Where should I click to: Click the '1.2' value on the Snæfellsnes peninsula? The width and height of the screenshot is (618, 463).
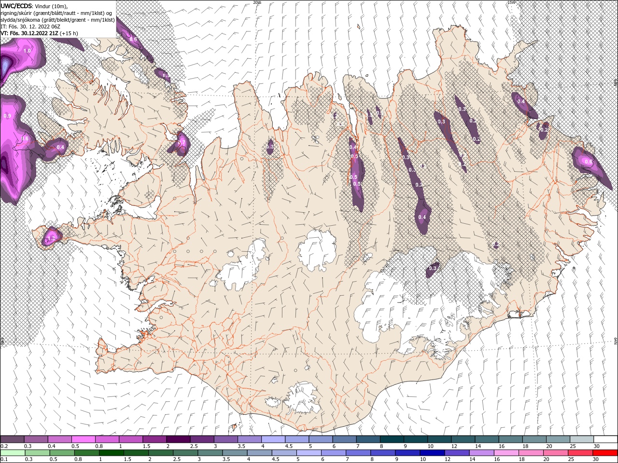[52, 238]
